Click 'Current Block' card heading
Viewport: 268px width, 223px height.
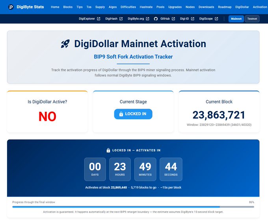coord(219,102)
